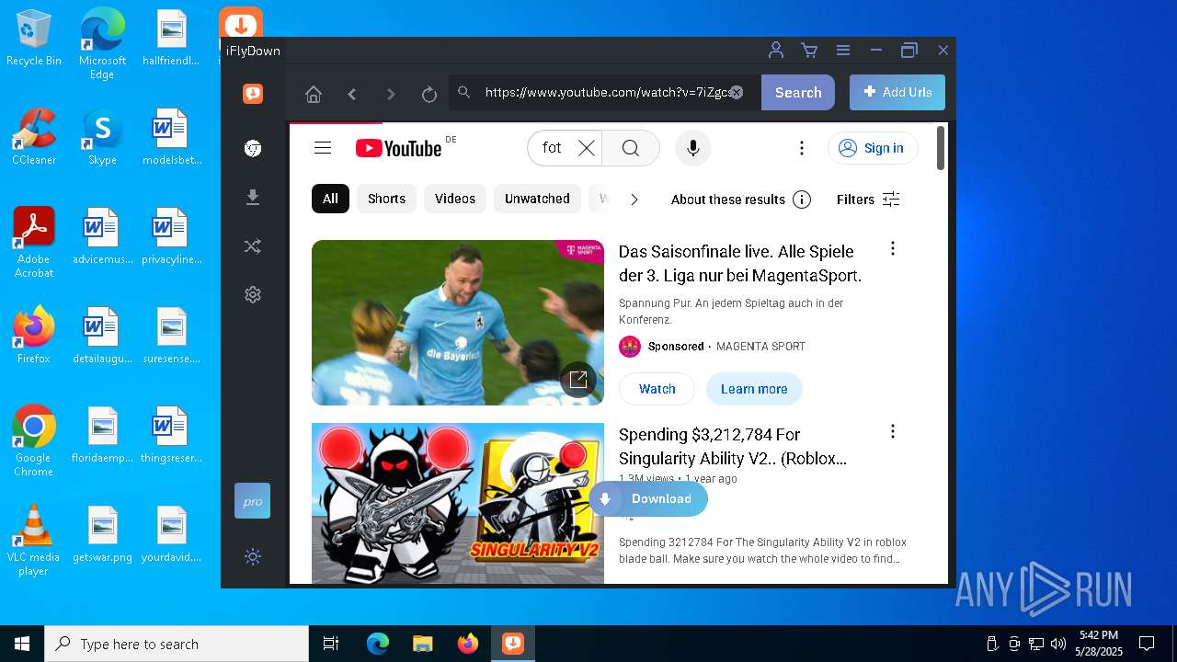
Task: Submit YouTube search with magnifier button
Action: 631,148
